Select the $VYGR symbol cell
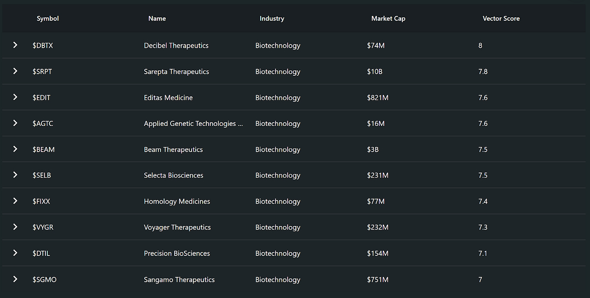Viewport: 590px width, 298px height. (43, 227)
